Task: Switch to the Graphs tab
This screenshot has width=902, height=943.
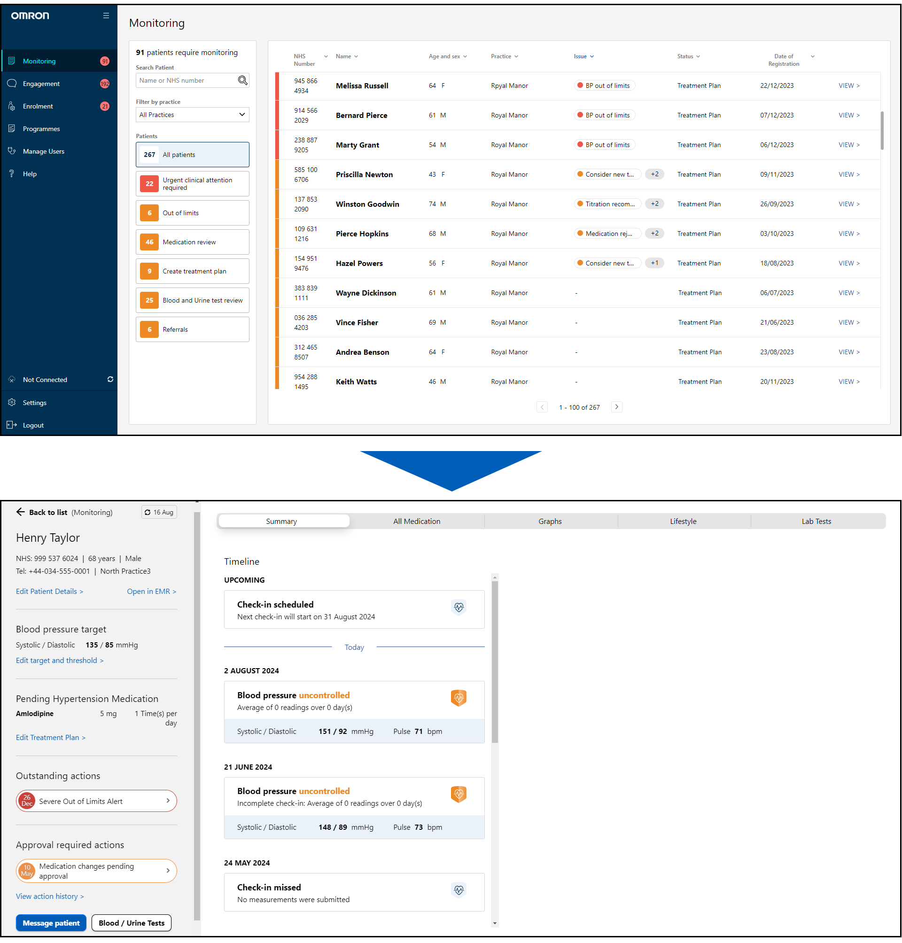Action: 550,521
